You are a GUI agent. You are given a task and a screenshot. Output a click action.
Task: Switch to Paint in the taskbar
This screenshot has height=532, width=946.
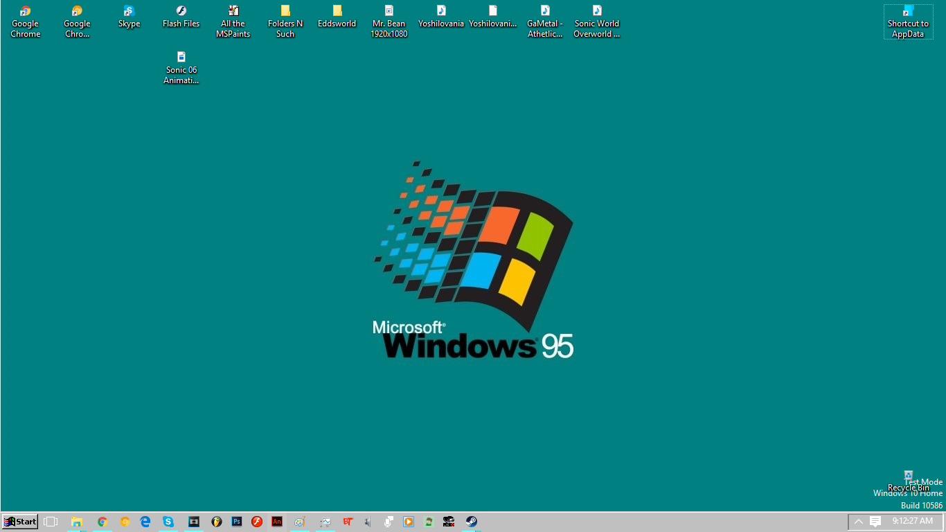tap(300, 522)
